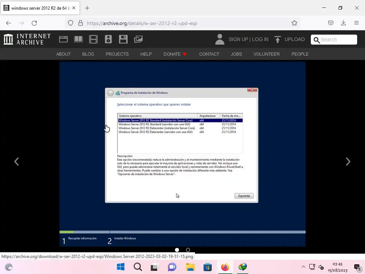Open the notification center

coord(357,267)
